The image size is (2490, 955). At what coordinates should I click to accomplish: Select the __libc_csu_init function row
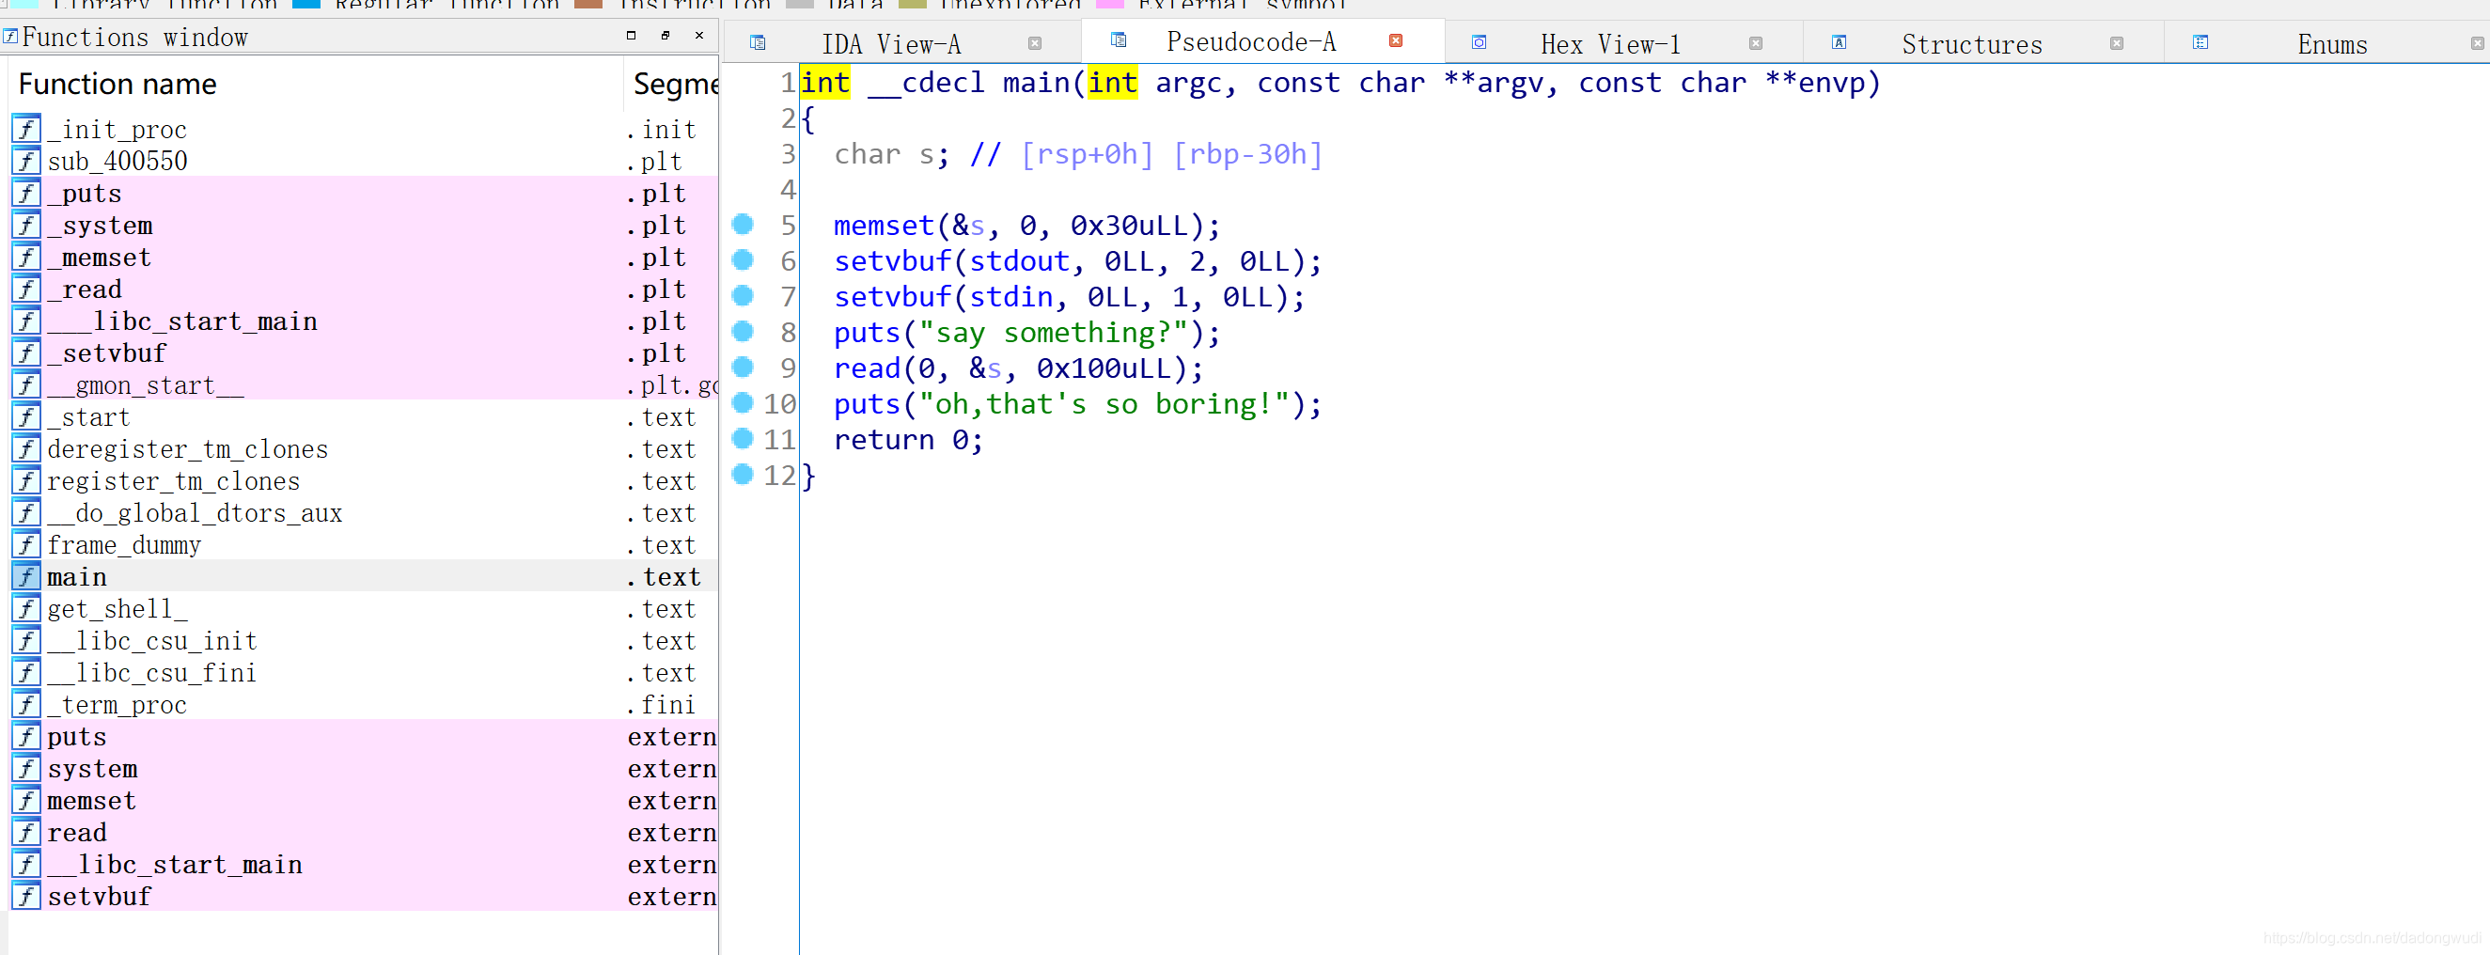pos(365,639)
